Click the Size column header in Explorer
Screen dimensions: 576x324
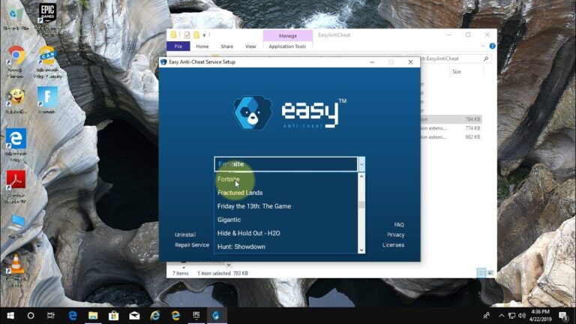[x=457, y=72]
